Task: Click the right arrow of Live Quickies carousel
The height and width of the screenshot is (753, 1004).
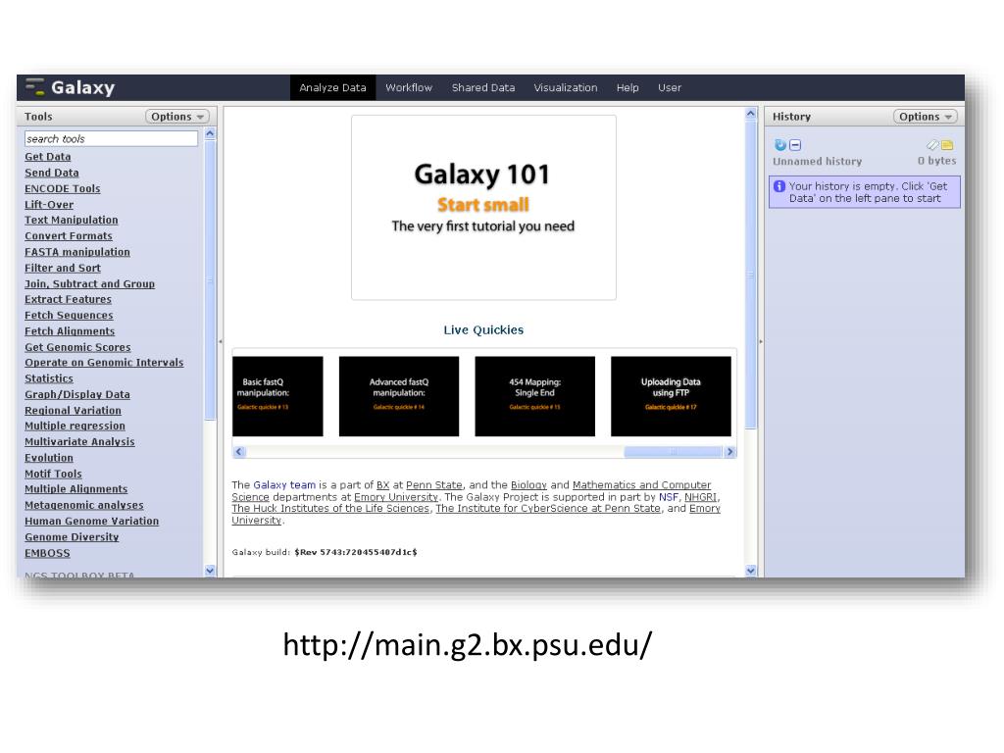Action: tap(729, 451)
